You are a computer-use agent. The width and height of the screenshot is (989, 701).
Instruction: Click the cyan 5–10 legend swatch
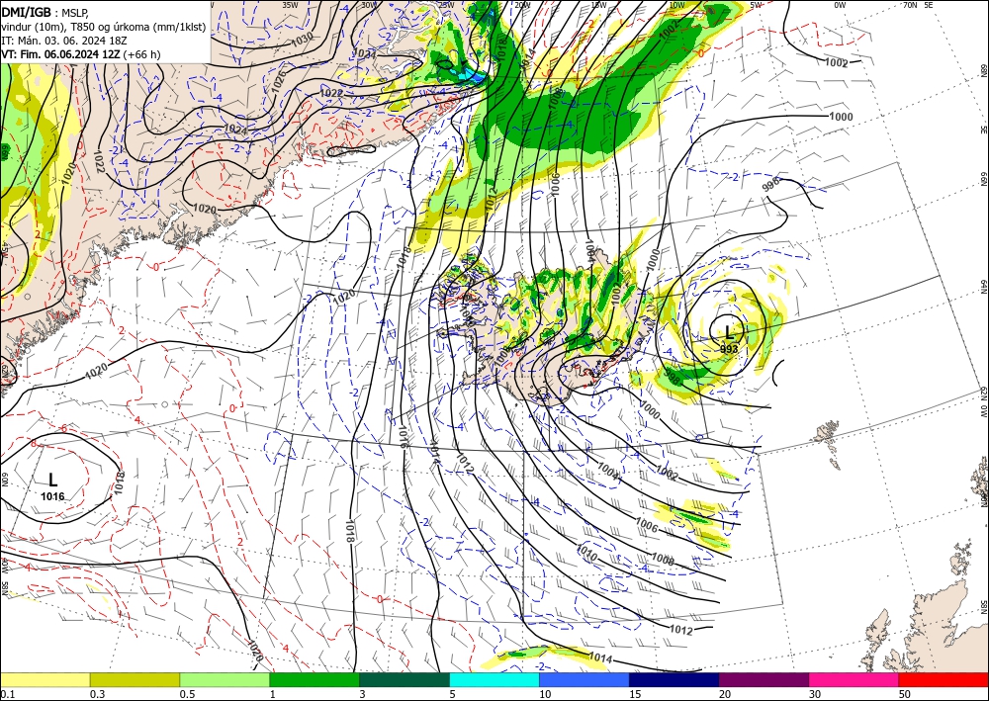(x=494, y=679)
